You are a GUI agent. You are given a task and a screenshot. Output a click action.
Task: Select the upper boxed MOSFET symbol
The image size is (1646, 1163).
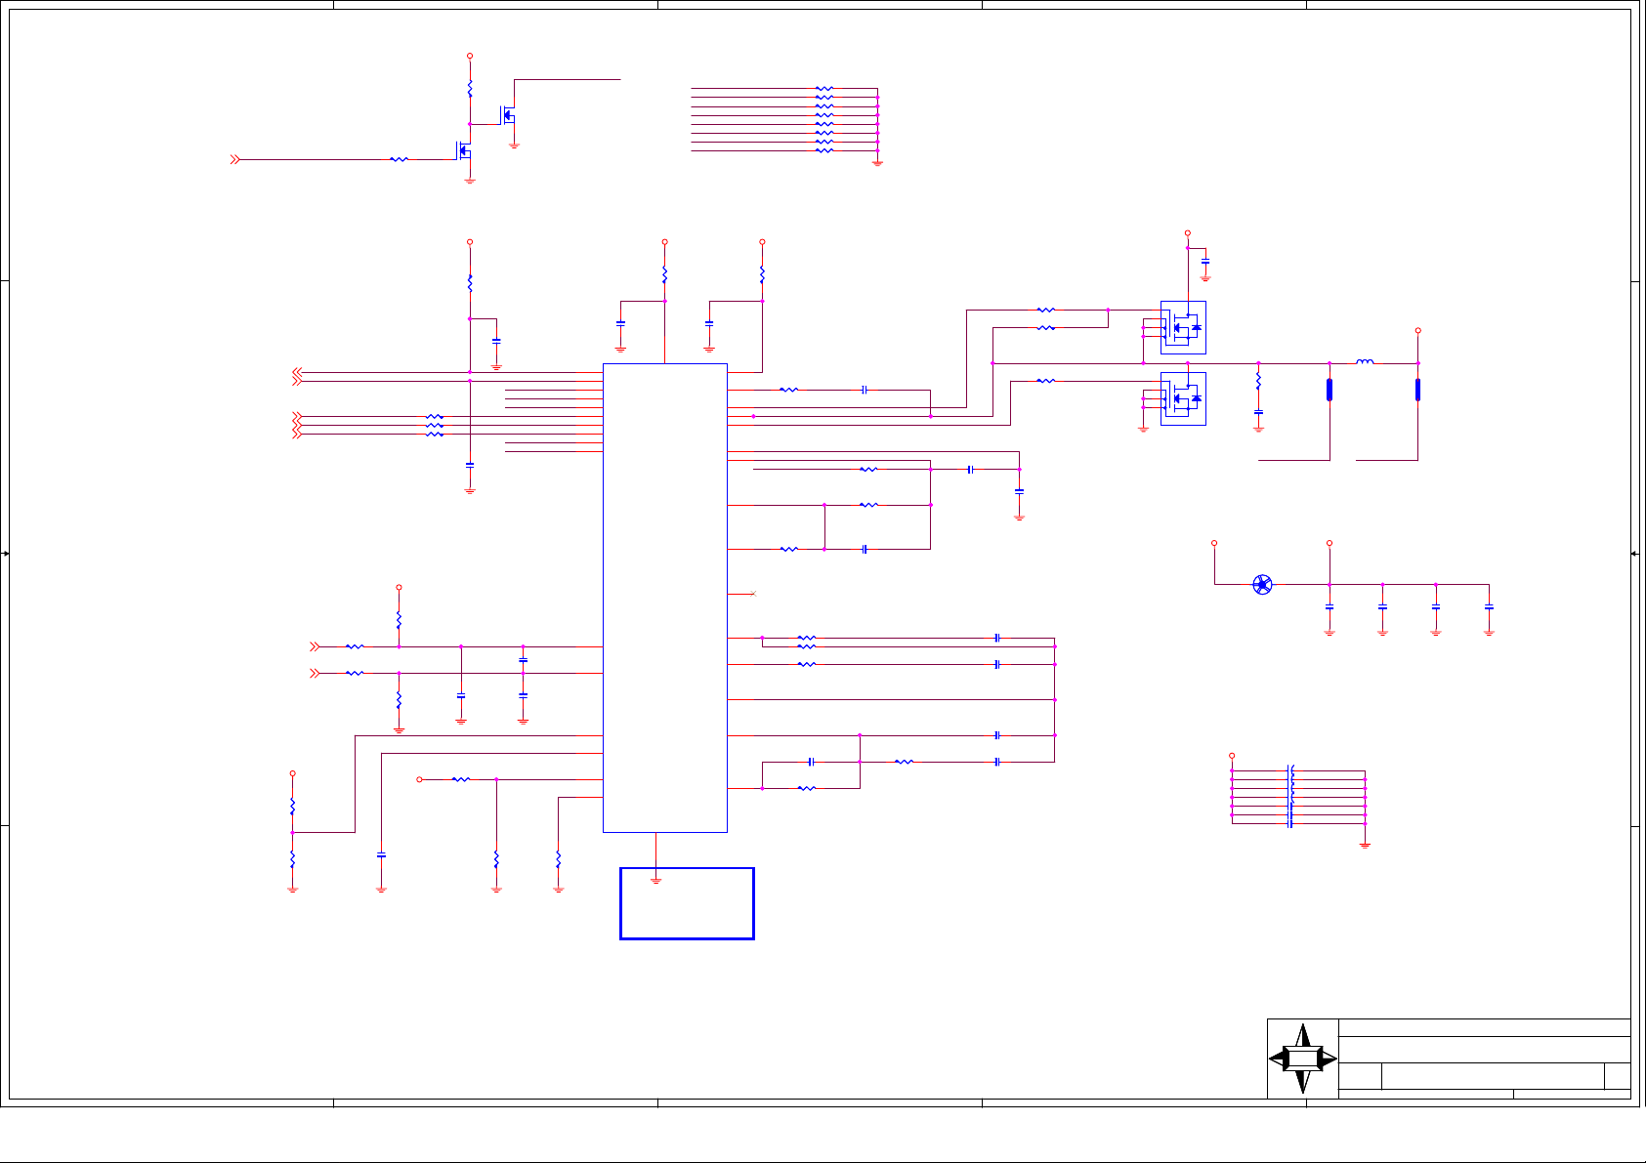pos(1183,327)
